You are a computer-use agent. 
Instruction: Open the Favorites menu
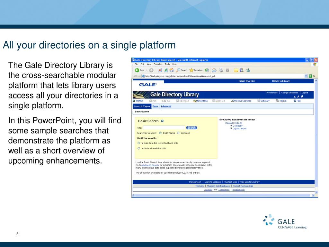(x=158, y=64)
